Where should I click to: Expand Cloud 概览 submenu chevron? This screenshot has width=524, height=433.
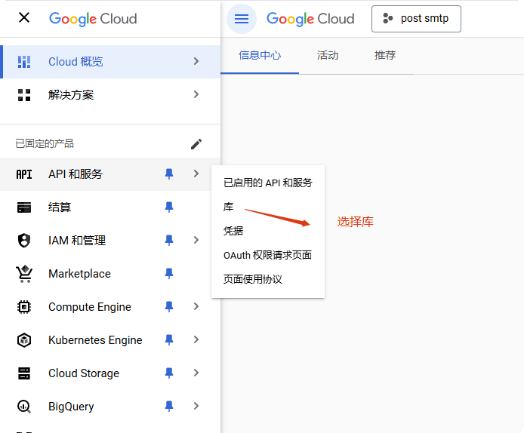tap(196, 61)
